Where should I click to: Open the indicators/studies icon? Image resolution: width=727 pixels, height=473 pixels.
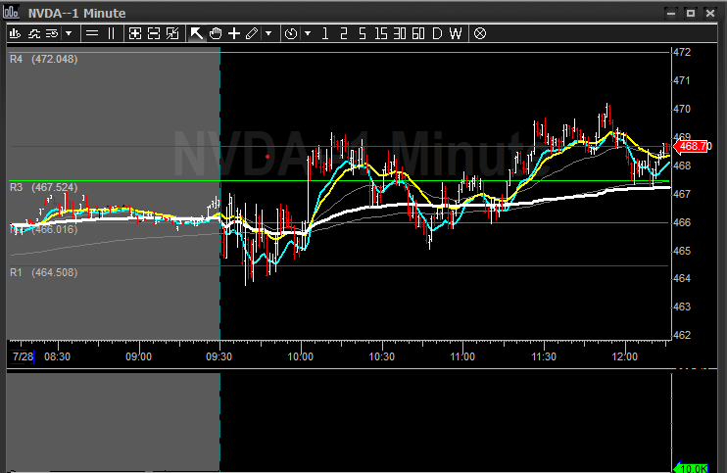34,33
